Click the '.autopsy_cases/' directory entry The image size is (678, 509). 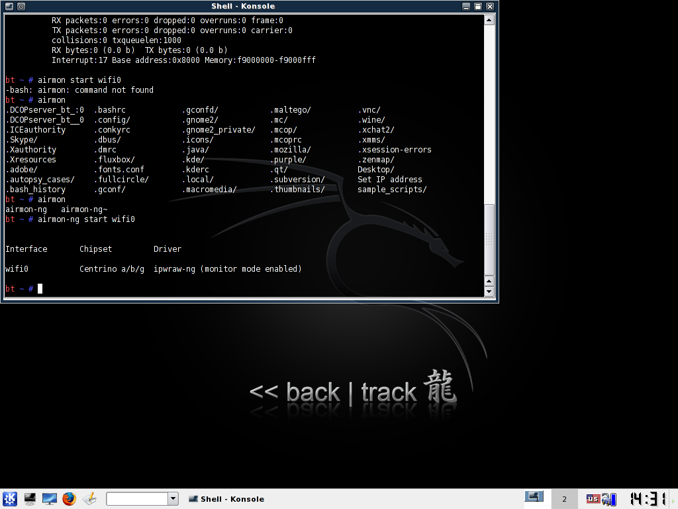(x=40, y=179)
